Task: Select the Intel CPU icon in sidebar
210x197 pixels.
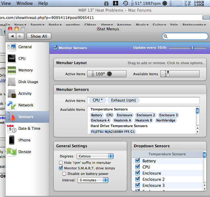Action: [x=12, y=59]
